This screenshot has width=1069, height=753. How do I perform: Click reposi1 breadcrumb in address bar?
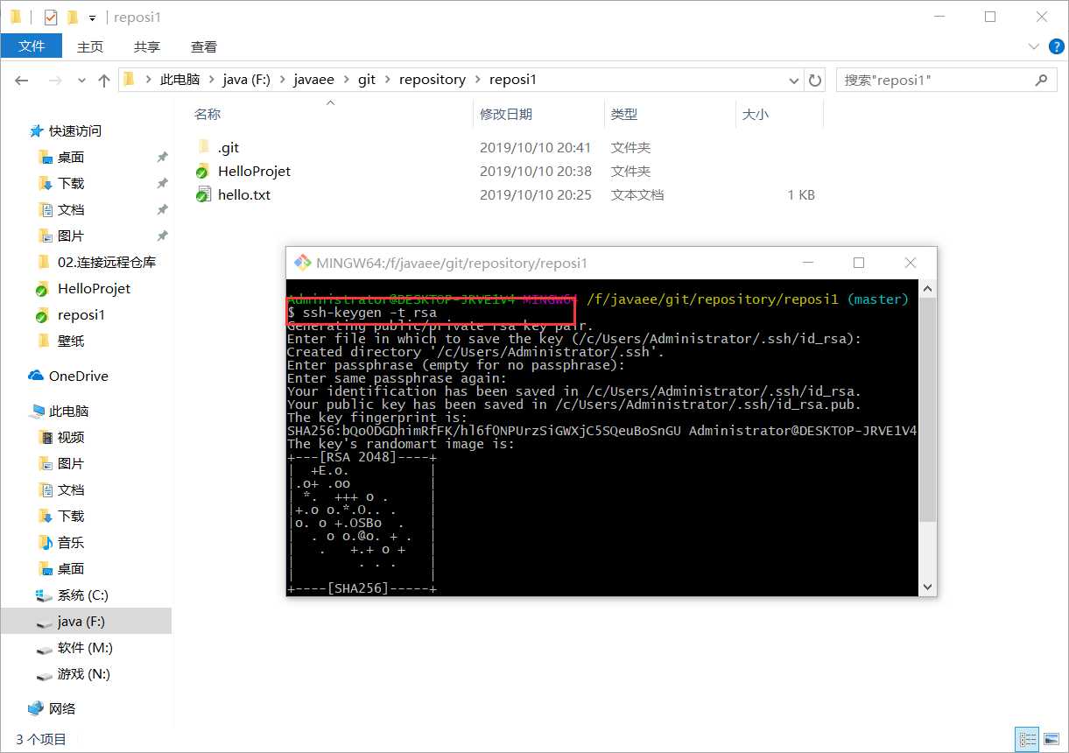513,80
